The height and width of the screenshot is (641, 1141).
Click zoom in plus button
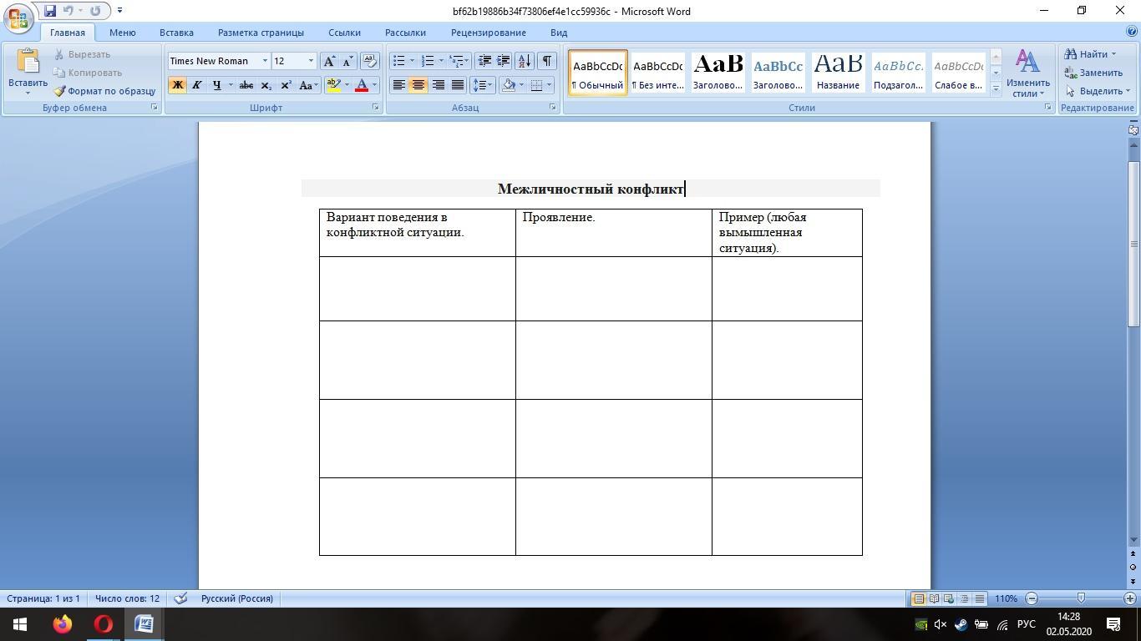(1130, 598)
